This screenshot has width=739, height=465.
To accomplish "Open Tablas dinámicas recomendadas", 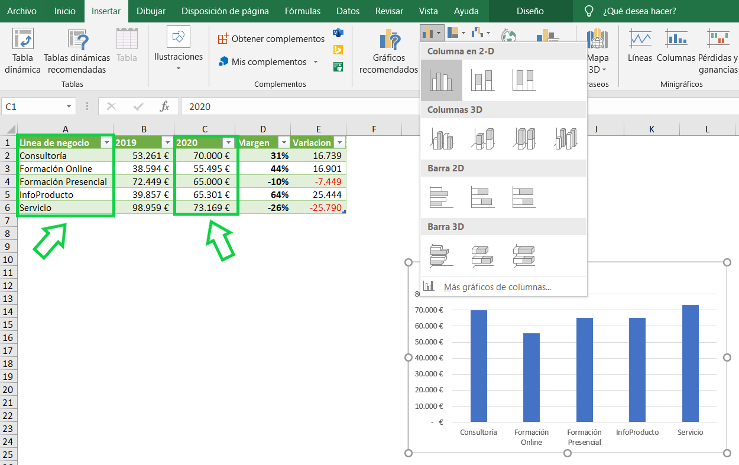I will pos(77,51).
